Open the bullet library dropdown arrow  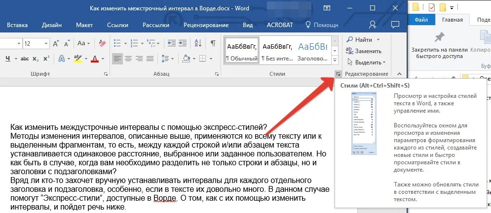pos(125,43)
